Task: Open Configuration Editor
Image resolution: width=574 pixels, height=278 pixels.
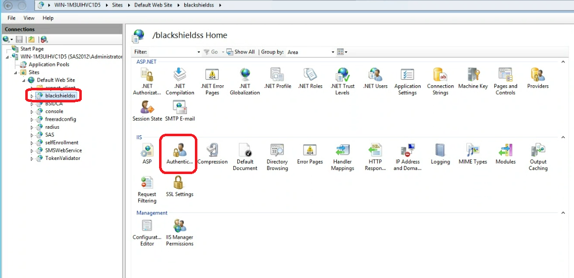Action: point(147,233)
